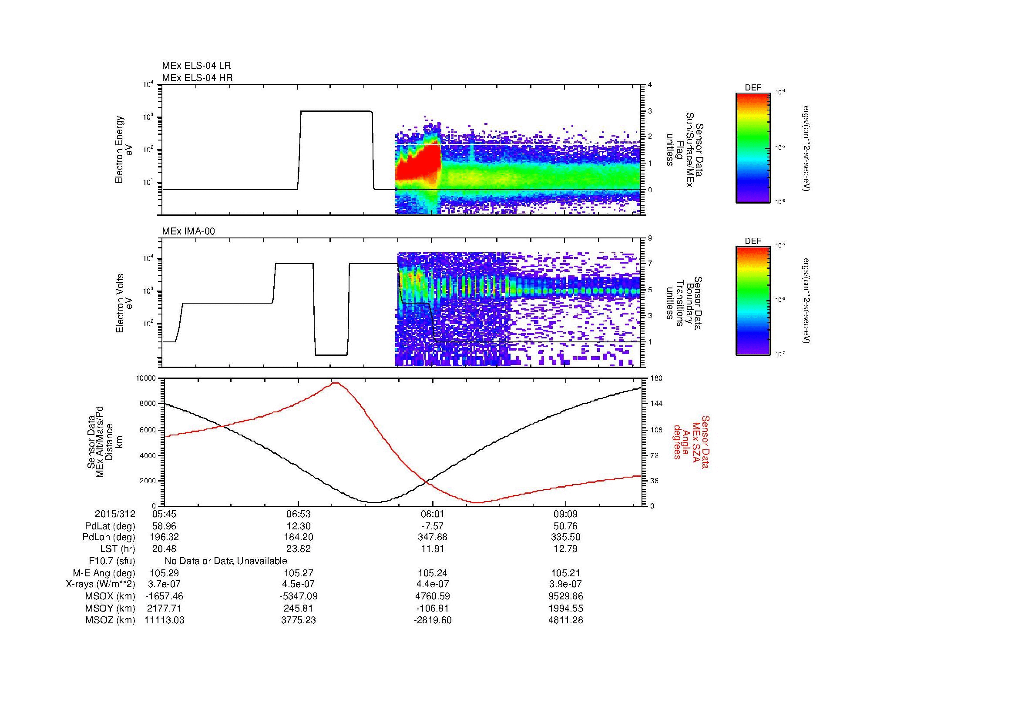Click the 'MEx ELS-04 HR' plot title
Screen dimensions: 1018x719
click(x=197, y=78)
